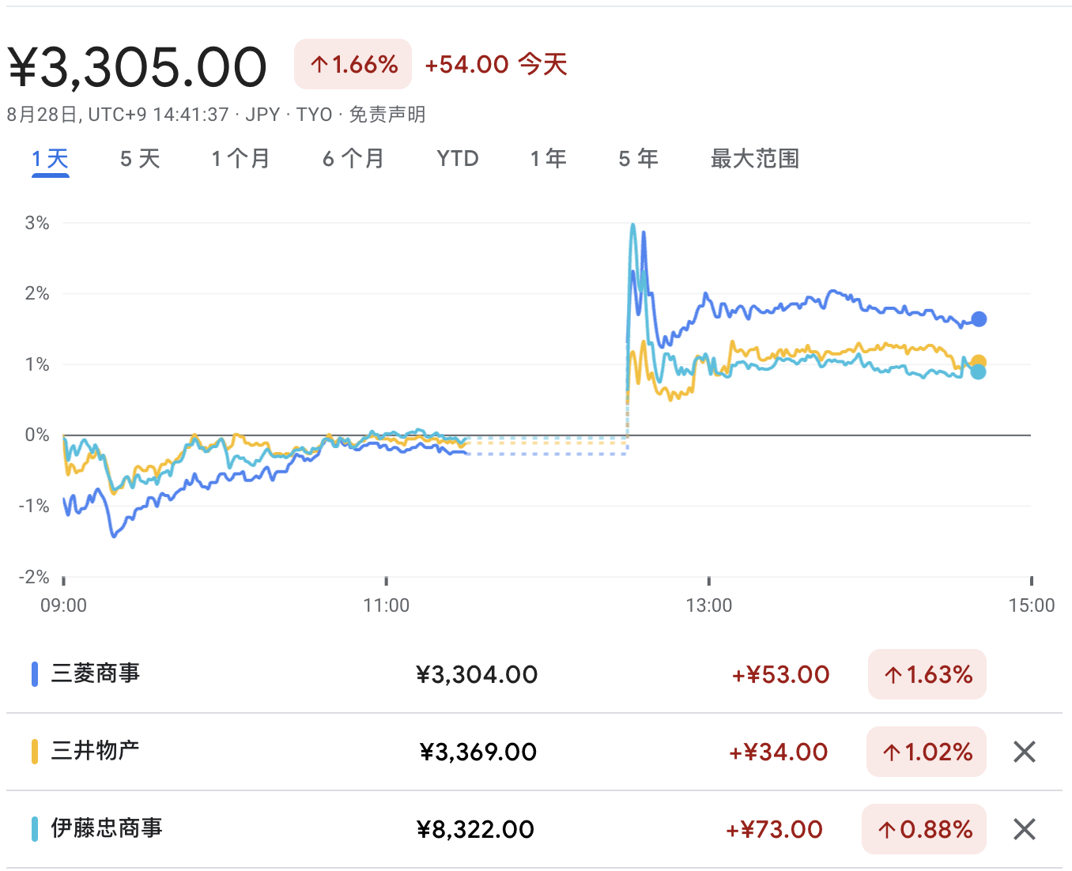The image size is (1072, 871).
Task: Click the ↑1.66% change badge
Action: click(353, 64)
